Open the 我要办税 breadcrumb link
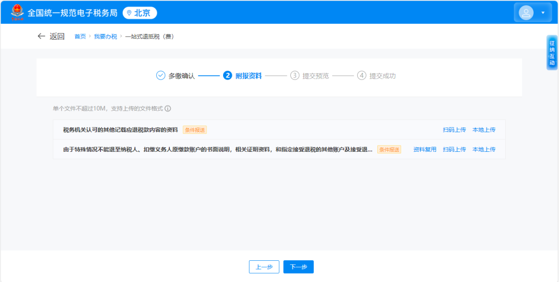 [x=105, y=36]
